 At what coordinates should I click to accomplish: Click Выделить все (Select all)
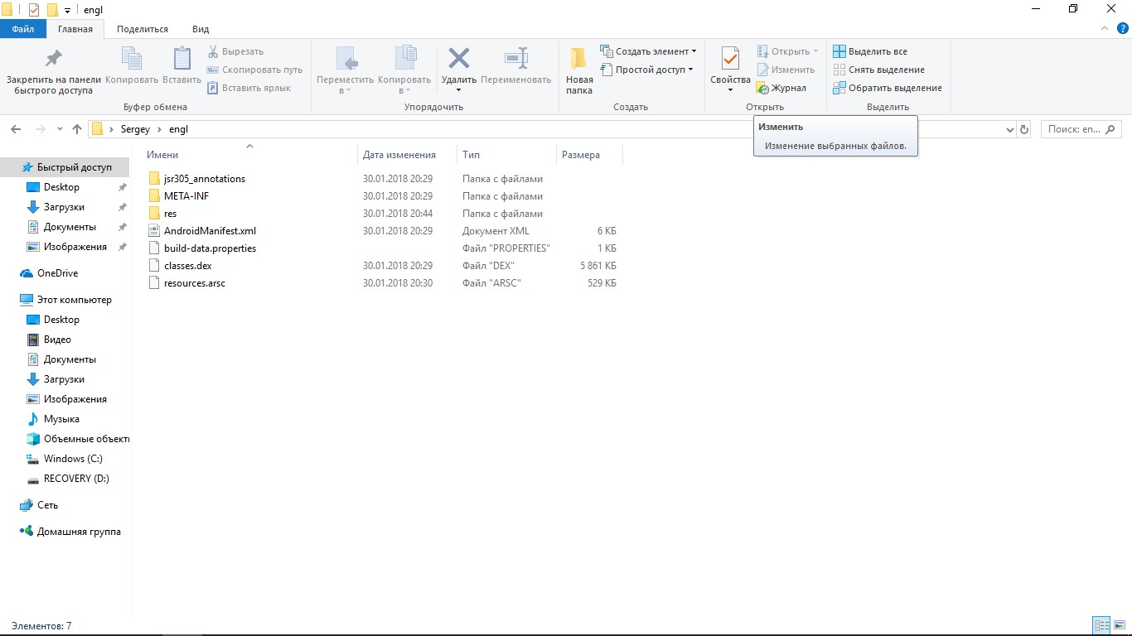point(870,51)
